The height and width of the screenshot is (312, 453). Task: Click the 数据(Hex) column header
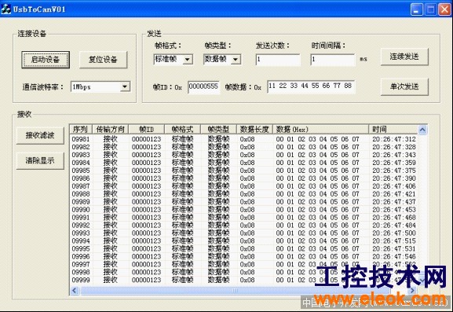pos(320,129)
